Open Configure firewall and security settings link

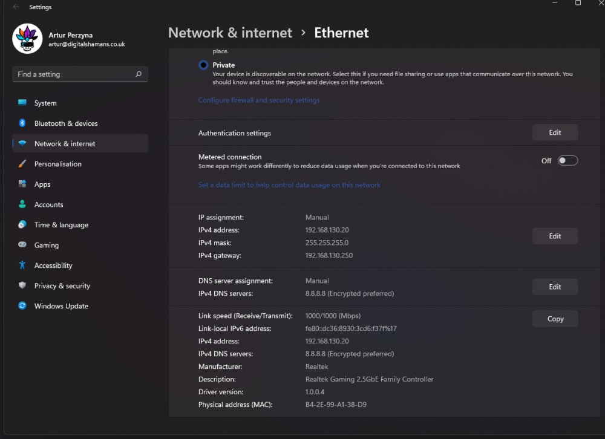tap(259, 100)
